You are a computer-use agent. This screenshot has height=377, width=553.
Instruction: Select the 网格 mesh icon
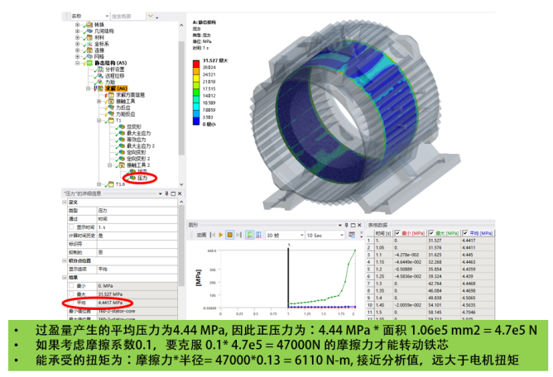click(x=89, y=56)
